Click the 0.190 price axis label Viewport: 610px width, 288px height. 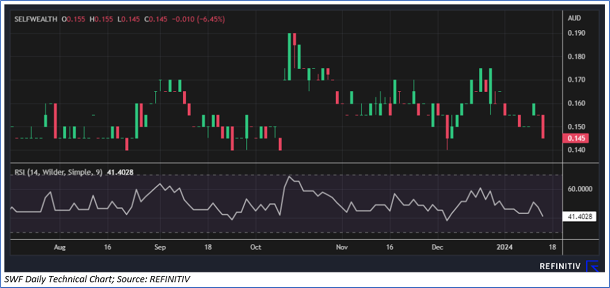coord(577,33)
